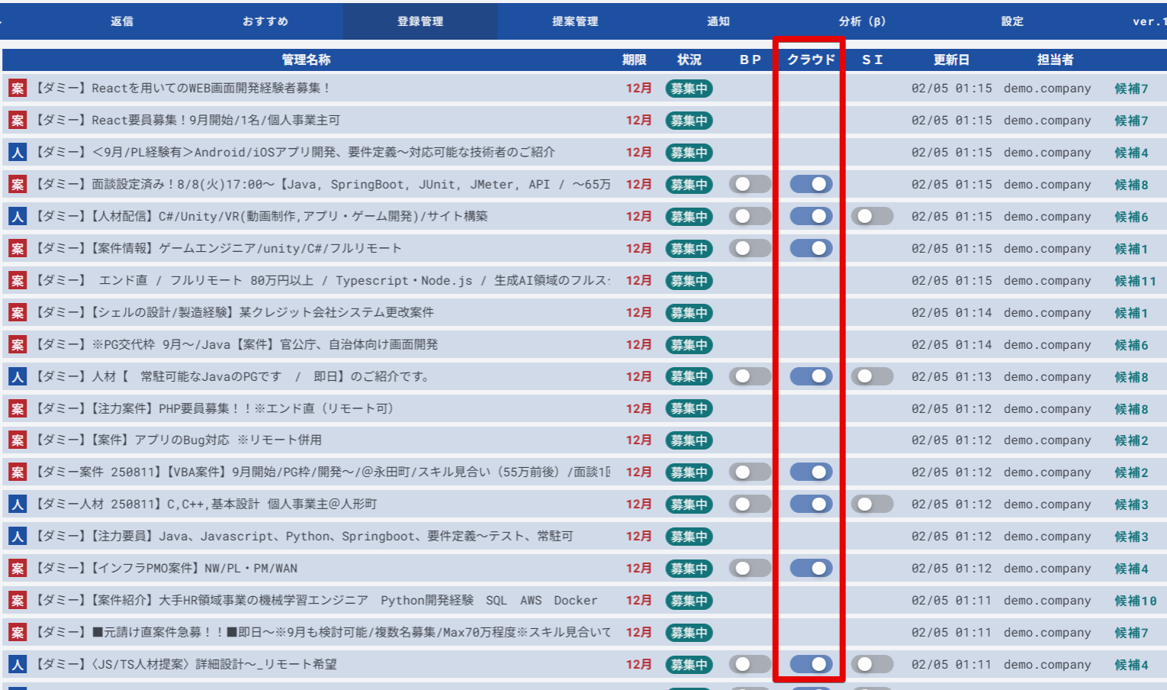Click the red 案 icon beside React WEB画面開発 row
The image size is (1167, 690).
coord(17,89)
